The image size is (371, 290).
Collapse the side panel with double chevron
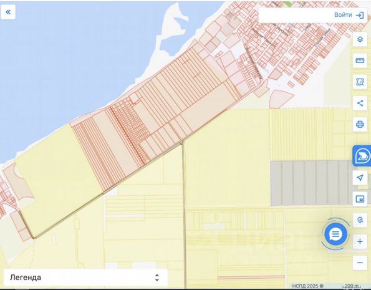pos(8,12)
